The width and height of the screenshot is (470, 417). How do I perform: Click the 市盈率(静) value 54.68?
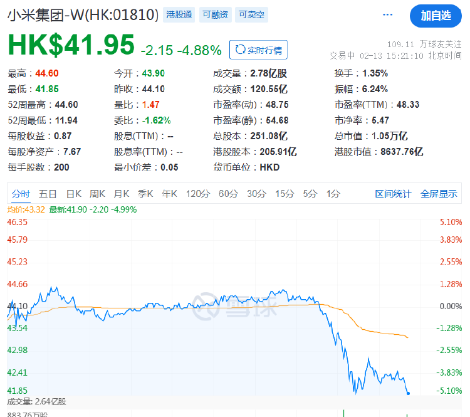click(x=277, y=120)
